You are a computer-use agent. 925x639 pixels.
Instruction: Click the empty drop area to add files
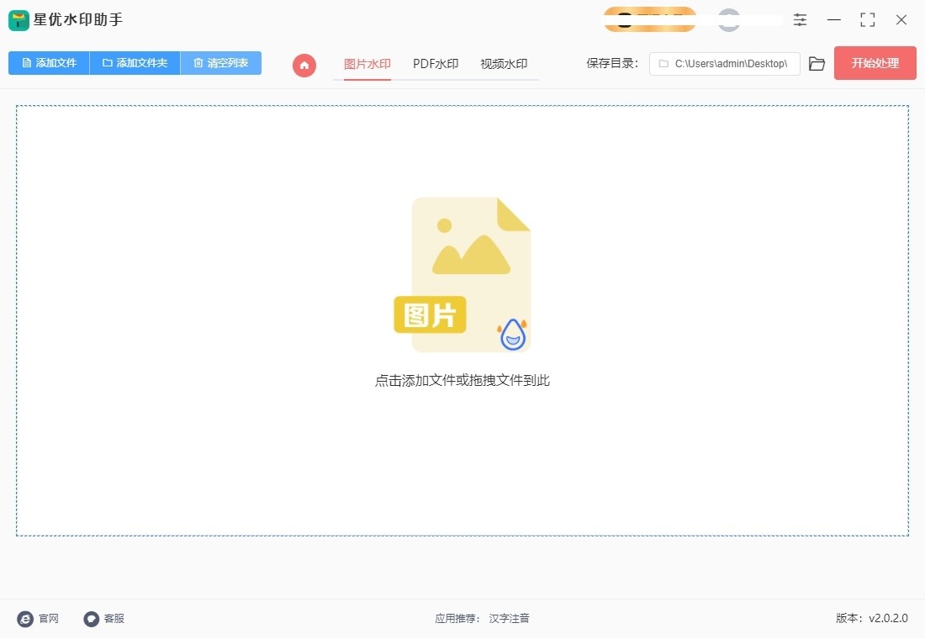[462, 462]
